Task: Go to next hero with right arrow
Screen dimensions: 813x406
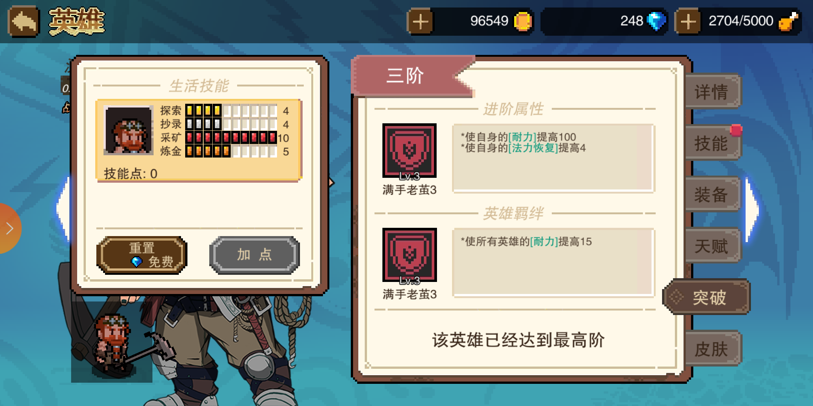Action: click(752, 210)
